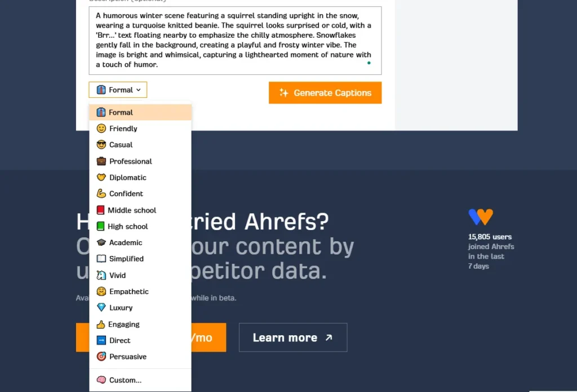Select the Simplified tone option
Screen dimensions: 577x392
pos(140,259)
